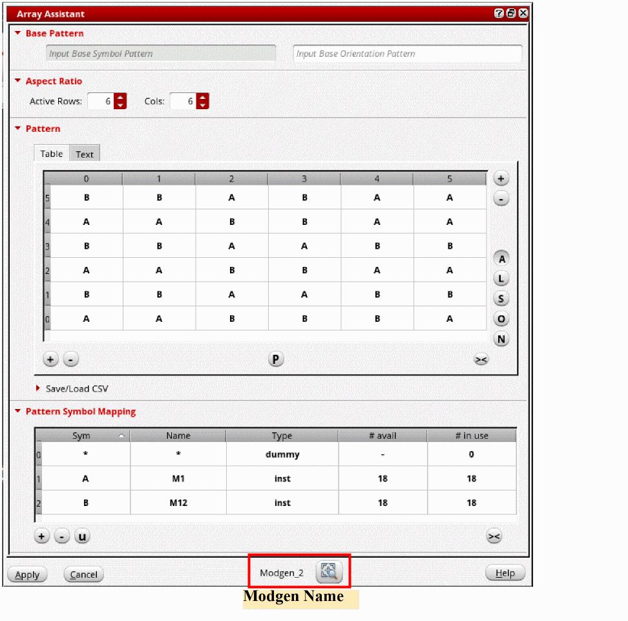Select the dummy type cell in mapping table
Screen dimensions: 628x621
(x=282, y=454)
